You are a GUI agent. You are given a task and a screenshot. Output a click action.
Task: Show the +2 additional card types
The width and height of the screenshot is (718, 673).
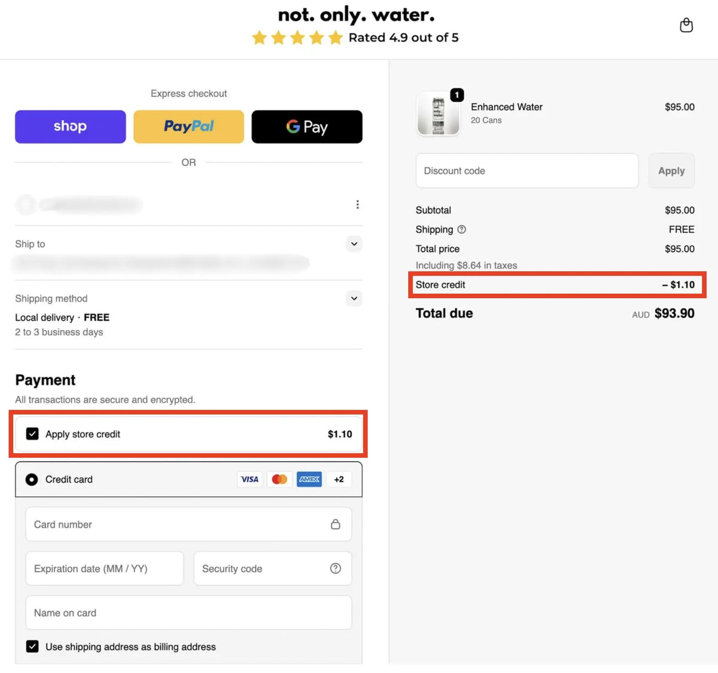(x=339, y=479)
